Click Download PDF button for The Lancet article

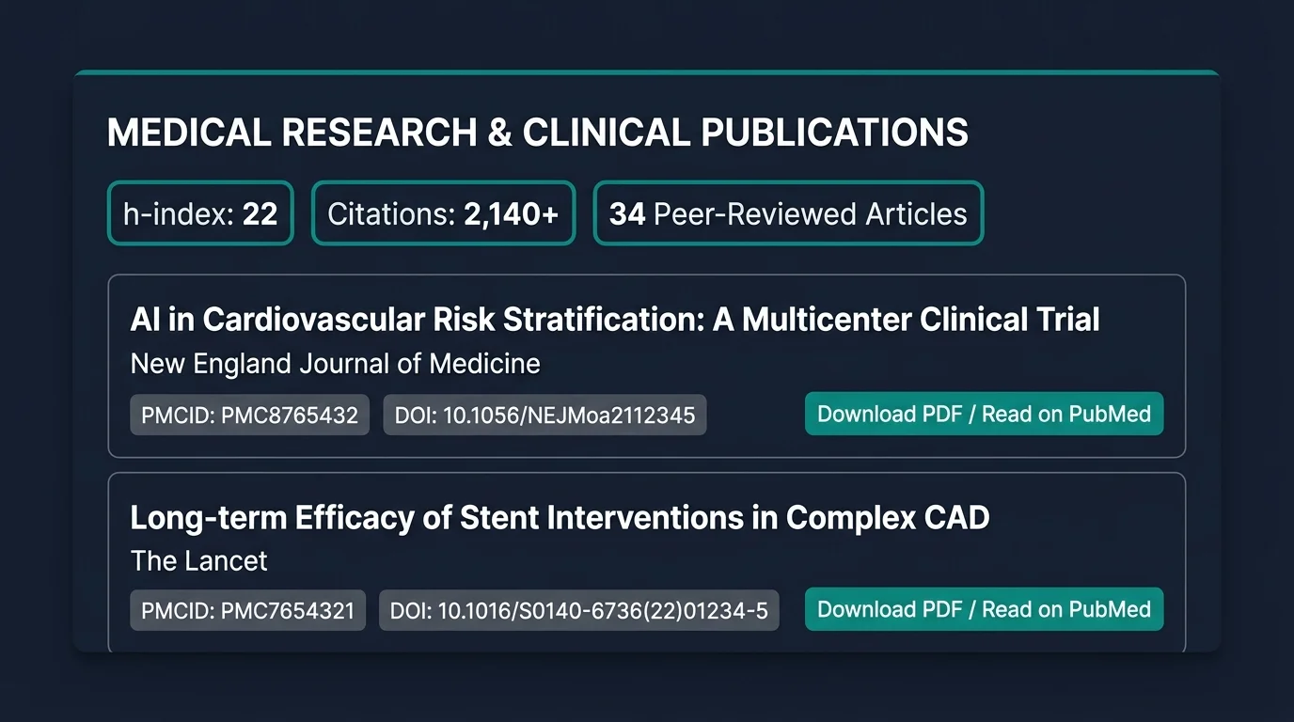[984, 609]
